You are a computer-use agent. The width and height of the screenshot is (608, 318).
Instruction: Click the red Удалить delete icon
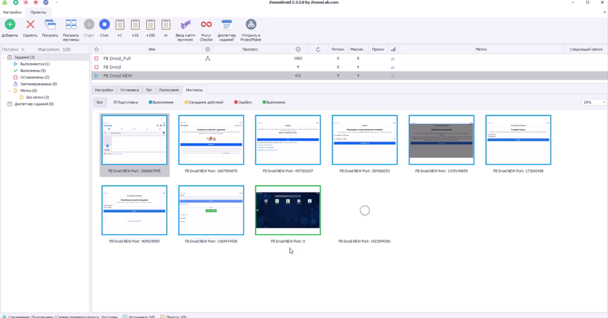30,25
